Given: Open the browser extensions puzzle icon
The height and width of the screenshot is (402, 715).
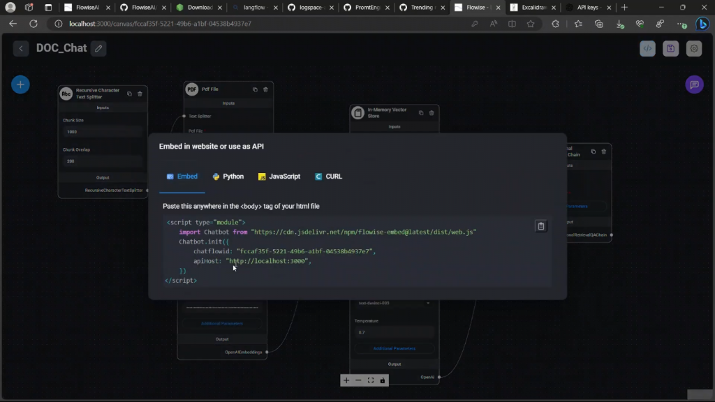Looking at the screenshot, I should tap(555, 24).
